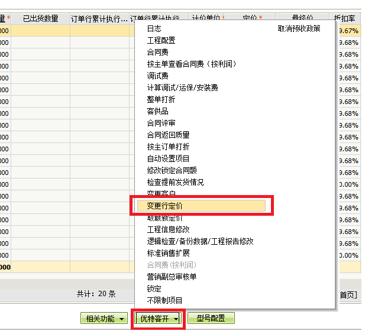Open the 优特客开 dropdown button

click(x=158, y=318)
